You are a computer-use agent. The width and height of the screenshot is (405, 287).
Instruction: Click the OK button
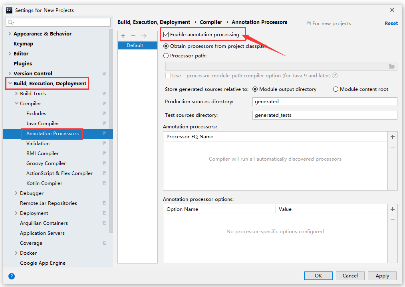coord(318,276)
